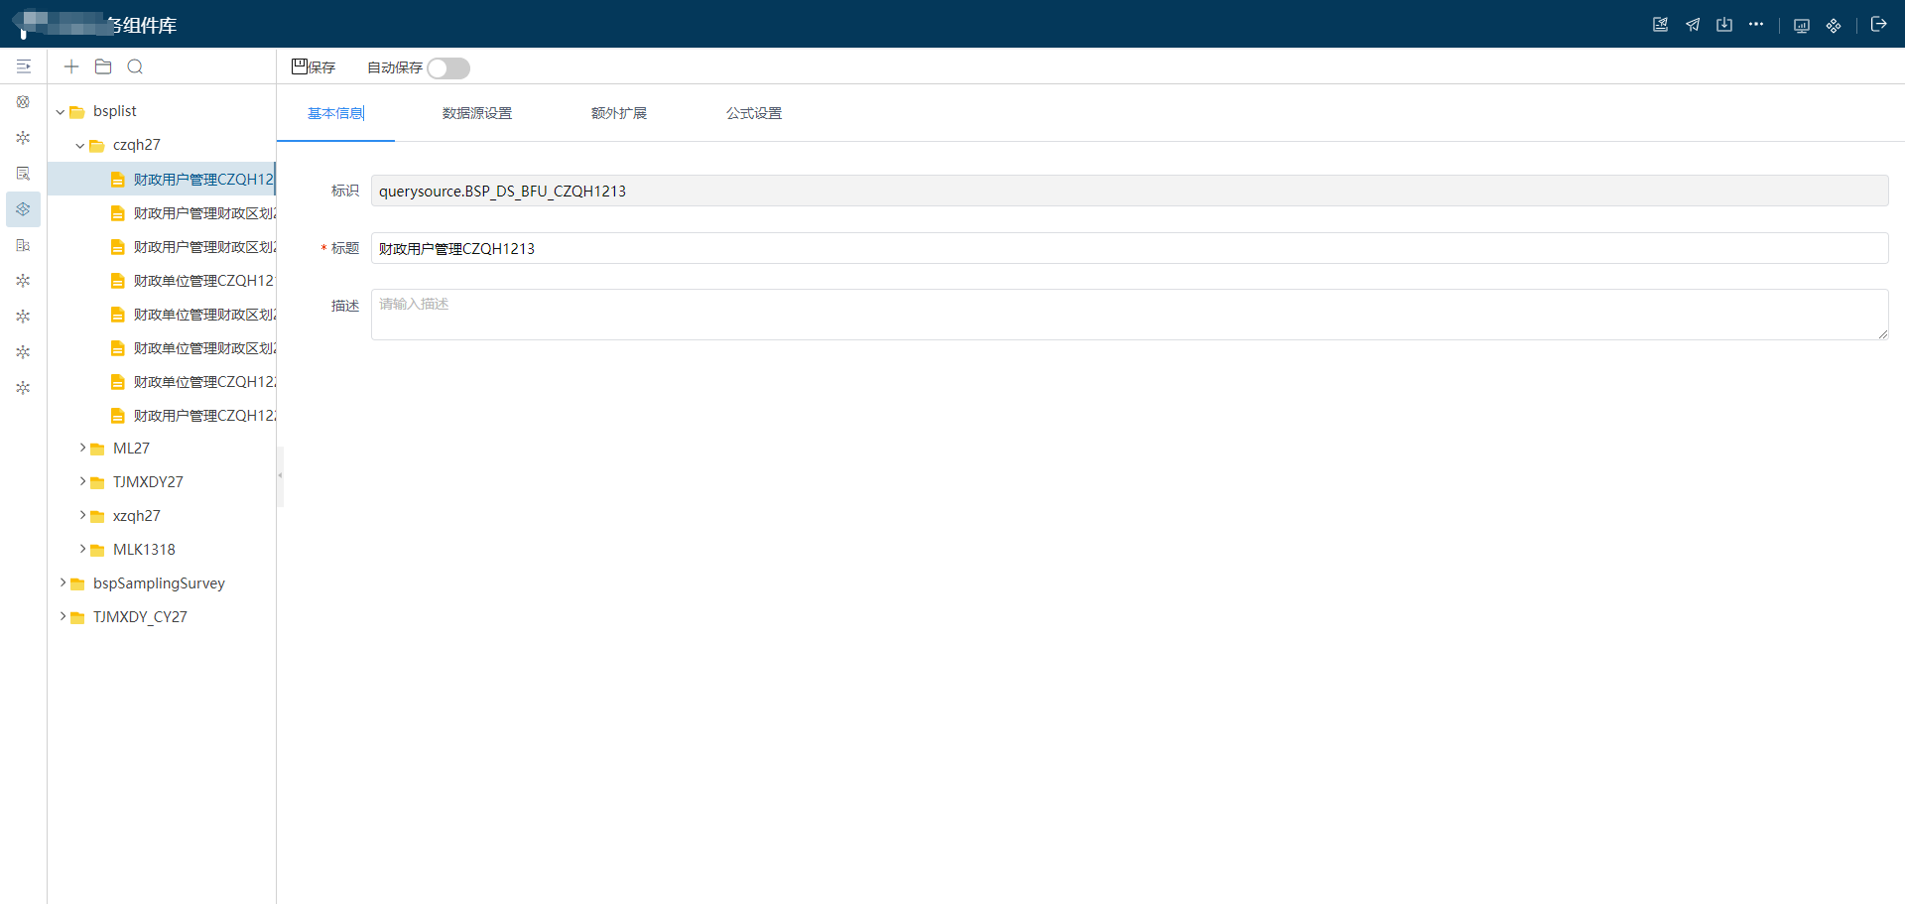This screenshot has height=904, width=1905.
Task: Click the search-document icon in the left sidebar
Action: coord(23,174)
